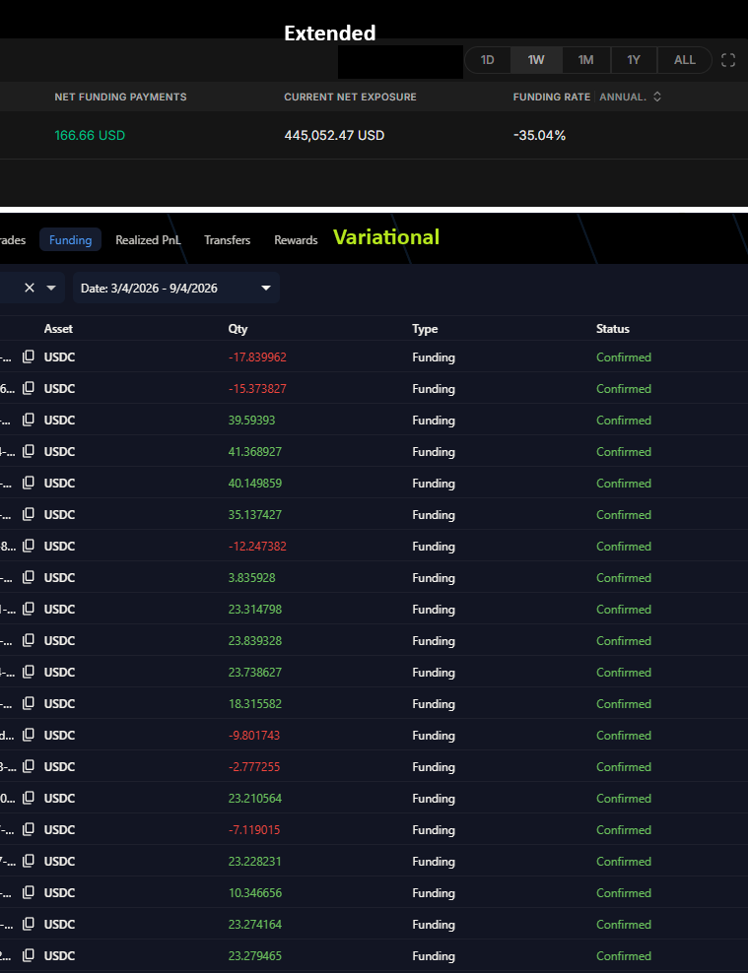Screen dimensions: 748x973
Task: Click Funding type in the 40.149859 row
Action: (434, 484)
